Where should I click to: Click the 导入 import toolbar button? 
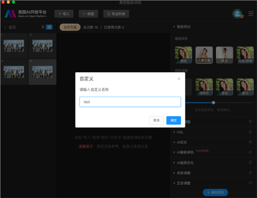63,14
